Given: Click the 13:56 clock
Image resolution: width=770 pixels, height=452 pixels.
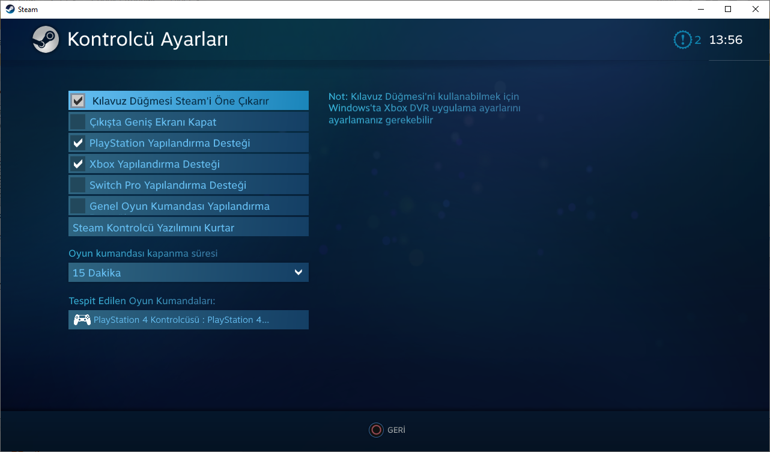Looking at the screenshot, I should tap(726, 40).
